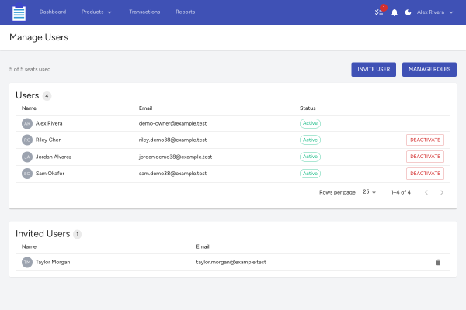Expand the Products menu
The height and width of the screenshot is (310, 466).
click(x=96, y=12)
